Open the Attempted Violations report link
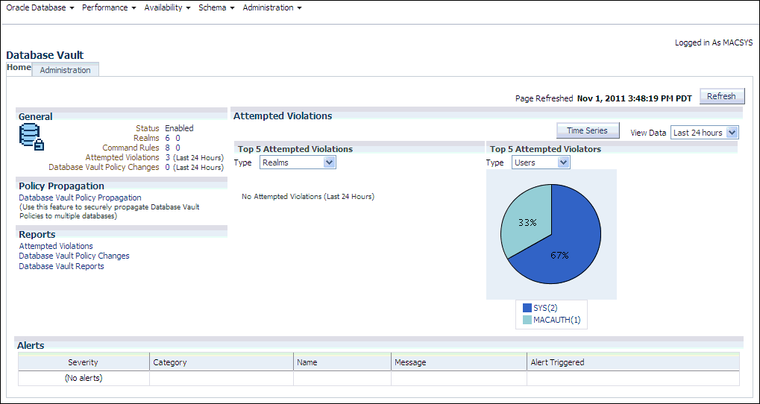This screenshot has height=404, width=760. (x=56, y=246)
